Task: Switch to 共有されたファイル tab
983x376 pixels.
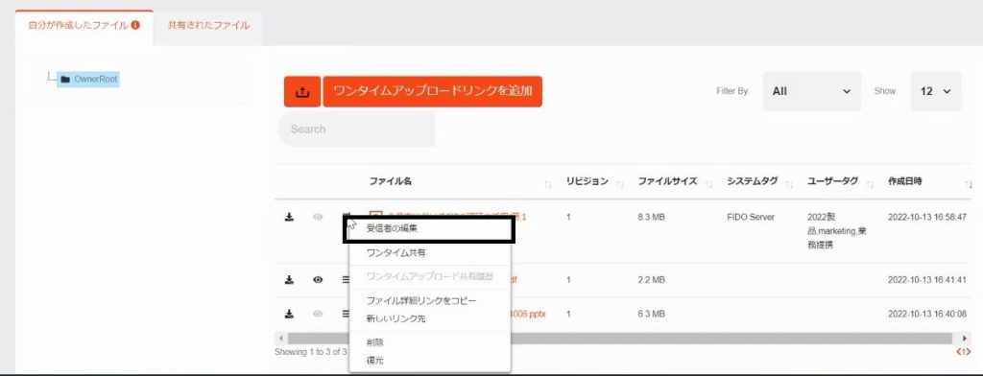Action: [x=208, y=26]
